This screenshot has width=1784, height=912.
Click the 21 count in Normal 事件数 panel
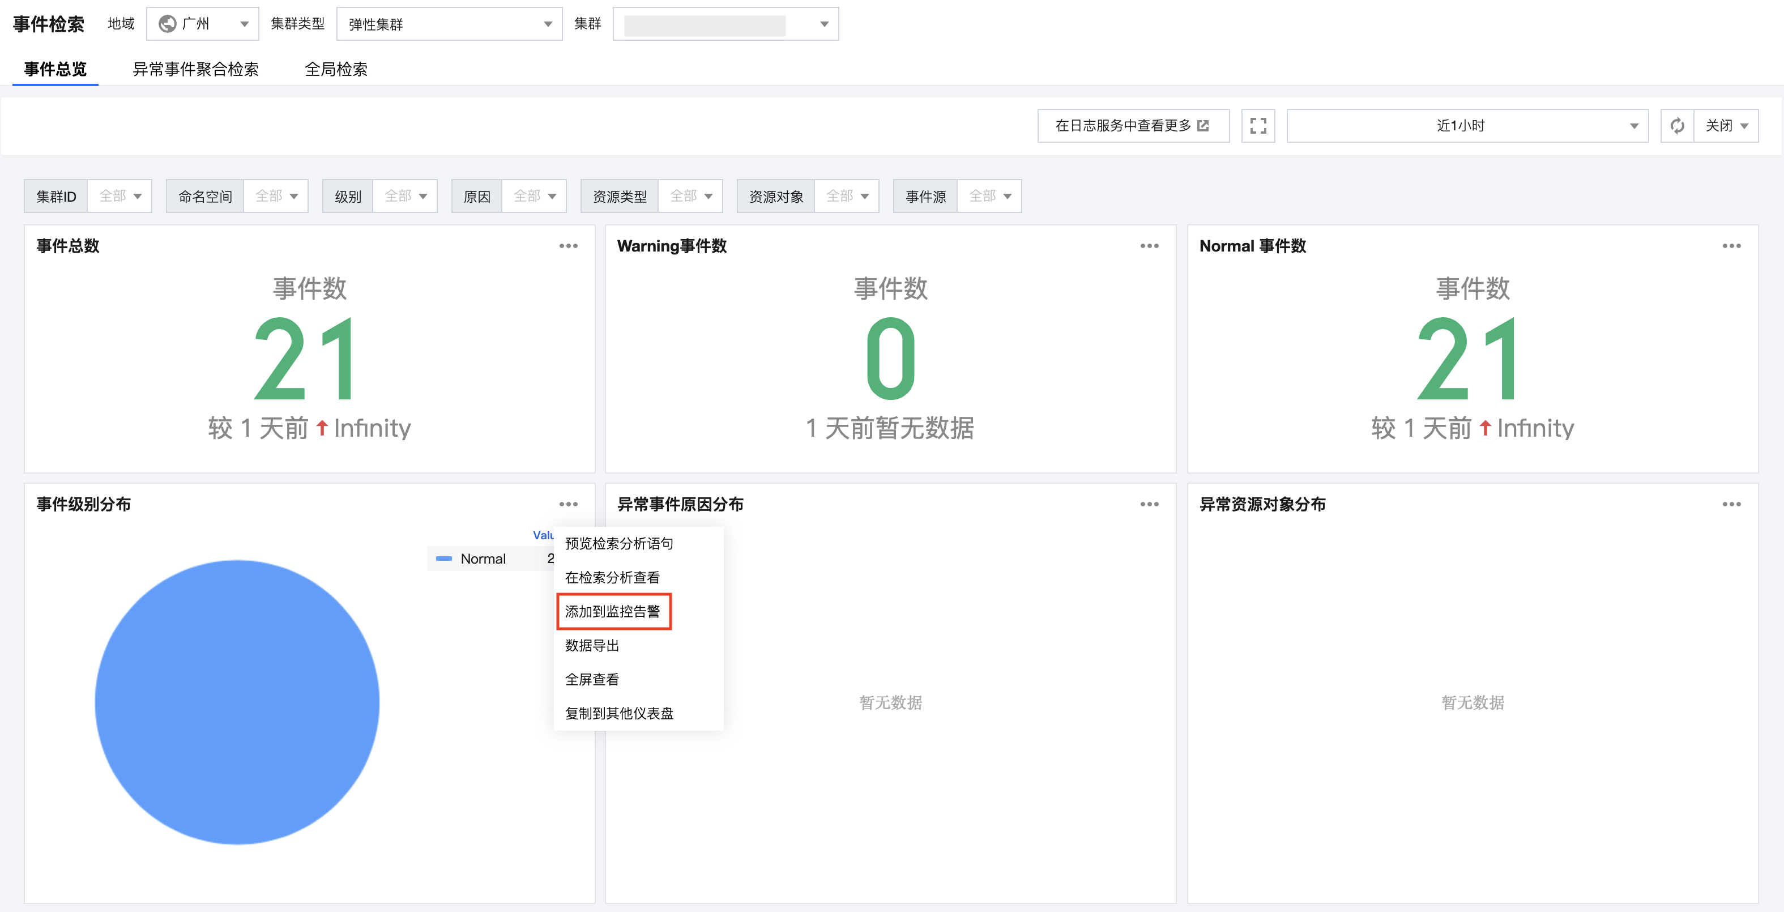1468,359
